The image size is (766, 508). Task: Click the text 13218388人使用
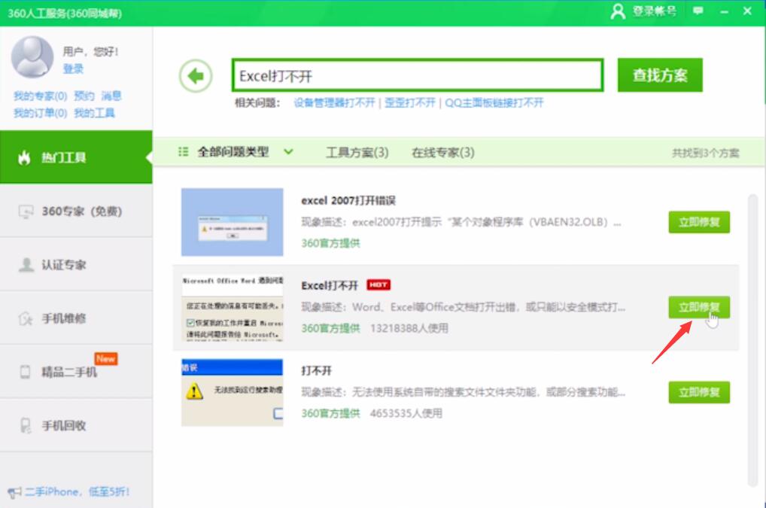click(409, 328)
